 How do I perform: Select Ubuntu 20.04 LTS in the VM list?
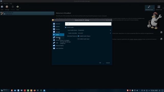coord(27,13)
